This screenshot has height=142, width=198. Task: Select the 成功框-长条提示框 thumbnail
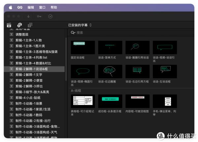point(110,101)
